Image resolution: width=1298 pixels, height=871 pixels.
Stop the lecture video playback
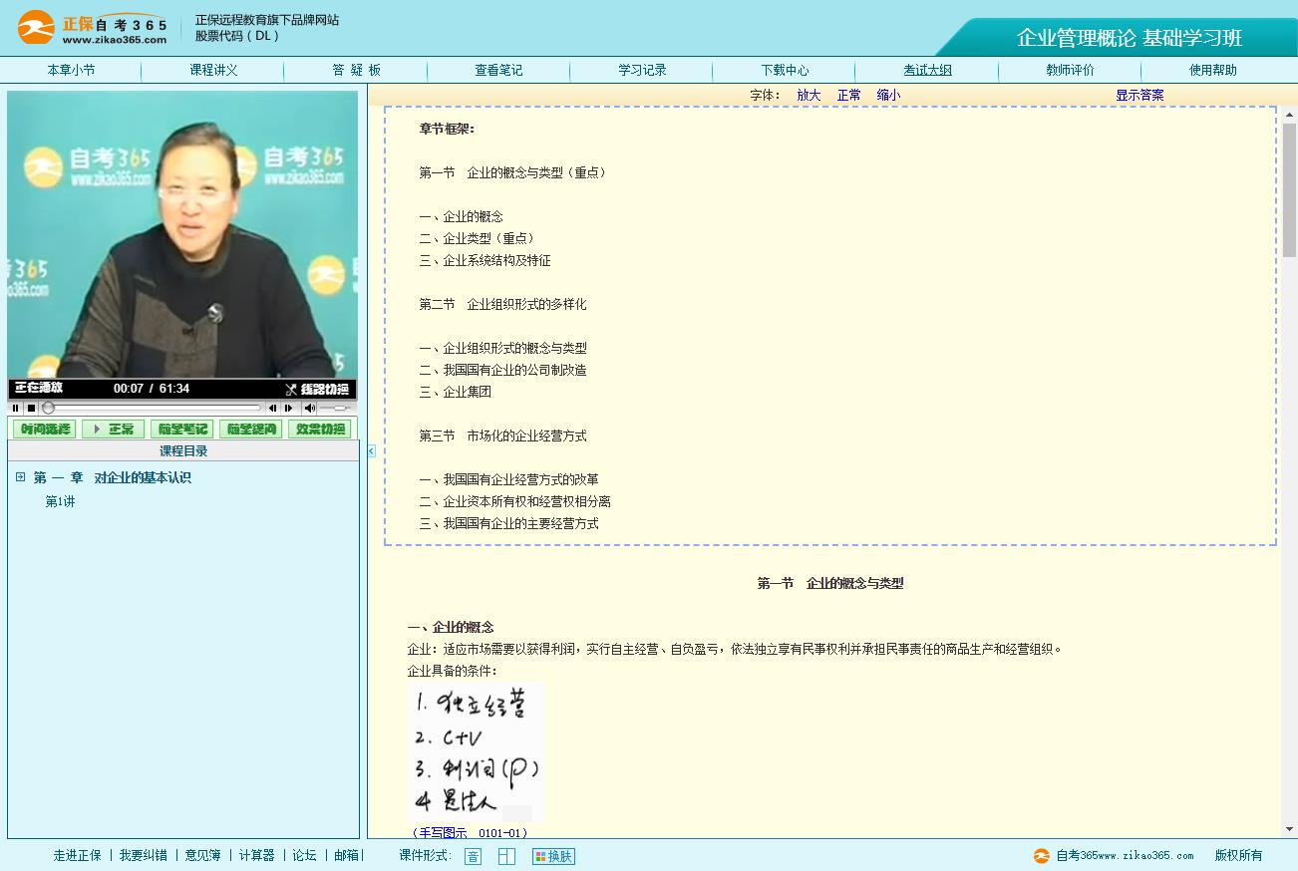[x=31, y=408]
